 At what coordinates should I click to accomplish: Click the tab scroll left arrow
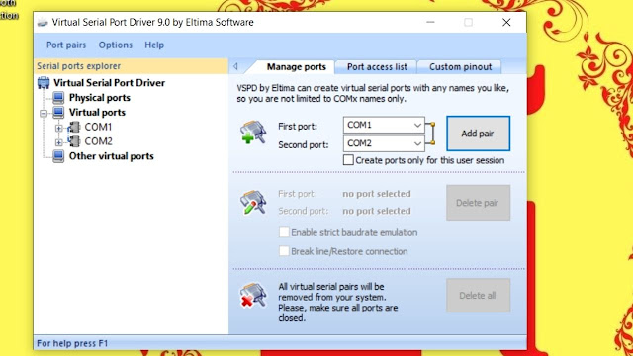[235, 66]
